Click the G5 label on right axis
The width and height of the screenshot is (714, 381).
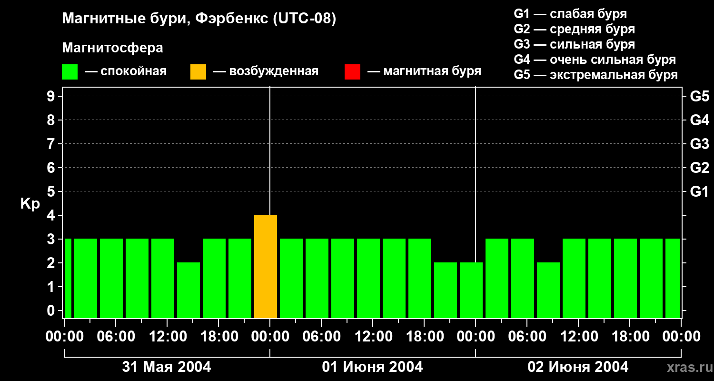(x=699, y=96)
